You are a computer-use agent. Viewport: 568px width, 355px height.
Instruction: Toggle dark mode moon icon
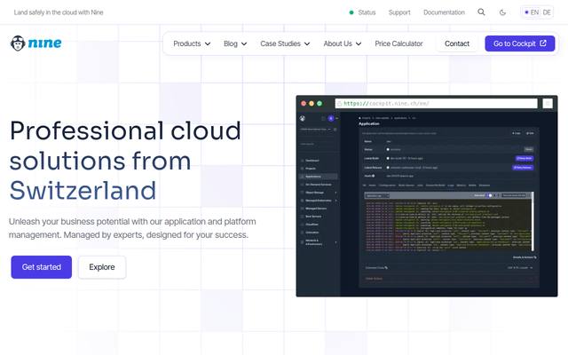[502, 12]
